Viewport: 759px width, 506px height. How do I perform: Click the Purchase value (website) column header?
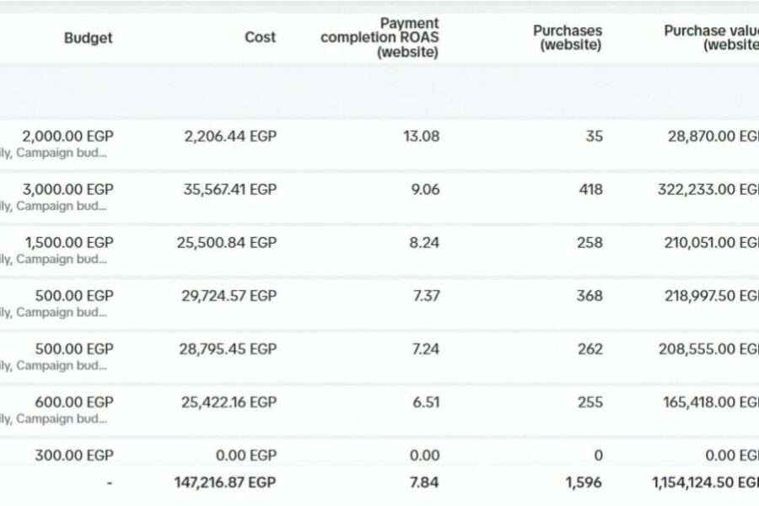(711, 38)
